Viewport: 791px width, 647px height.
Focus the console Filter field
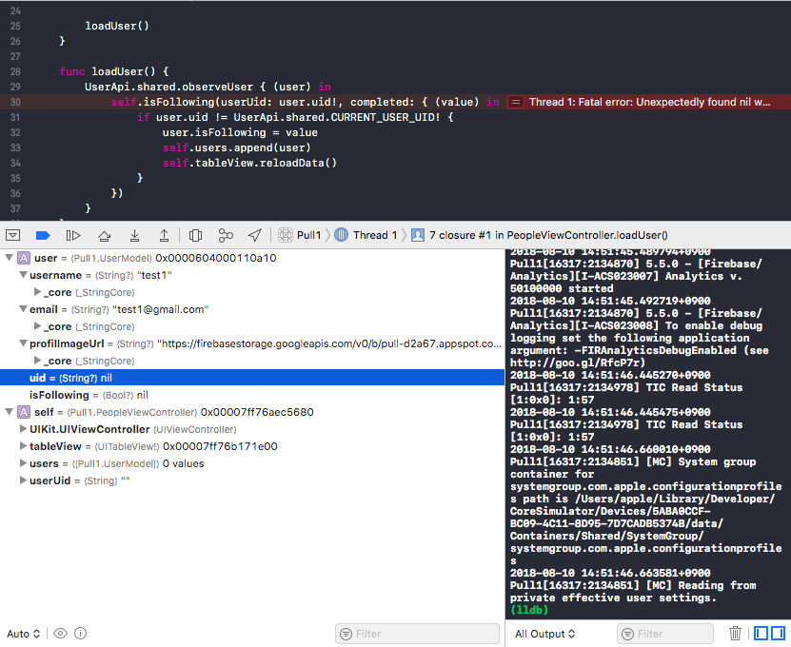pos(665,634)
